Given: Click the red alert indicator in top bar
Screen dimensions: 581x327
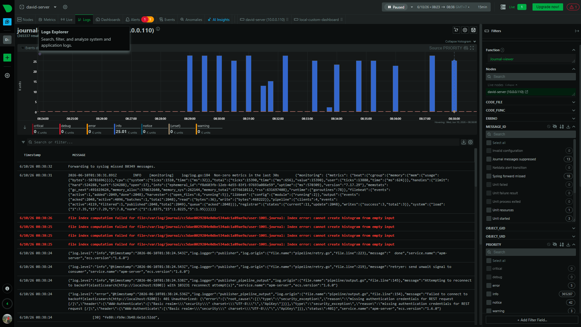Looking at the screenshot, I should (x=573, y=7).
